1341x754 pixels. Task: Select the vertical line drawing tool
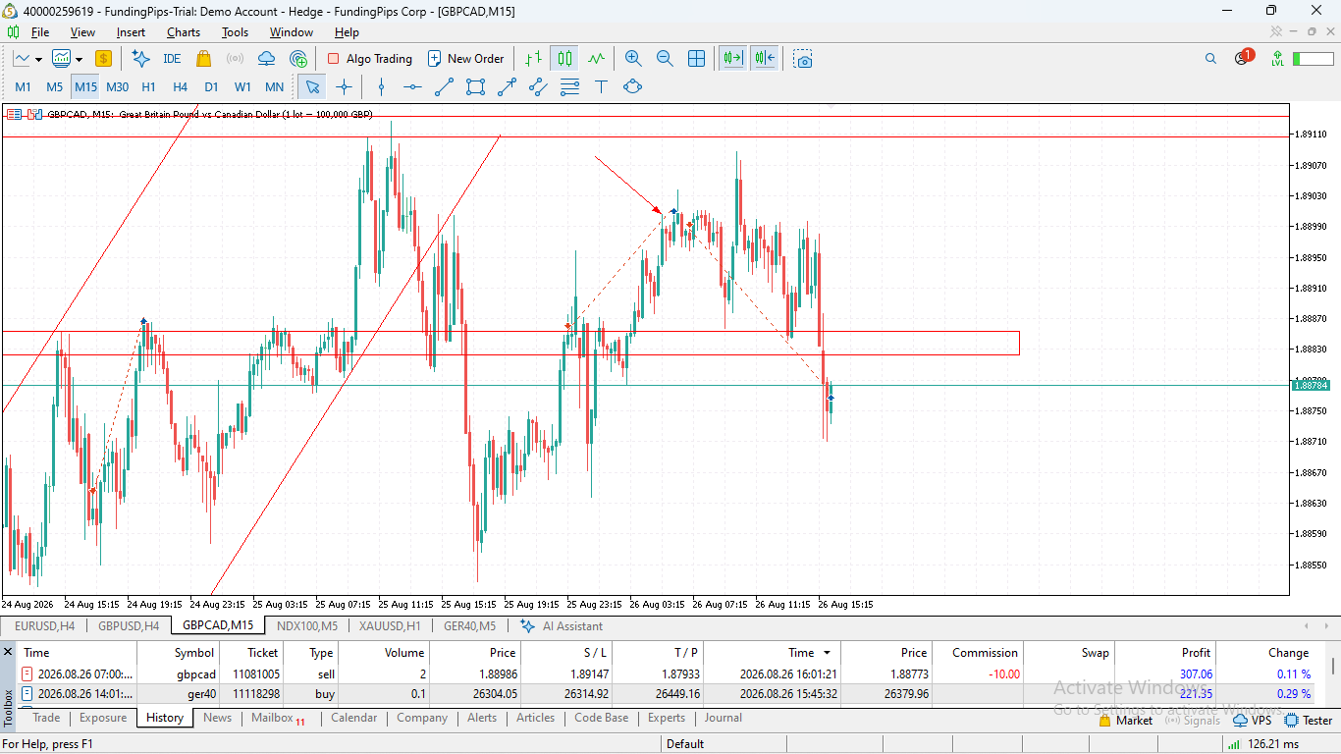(x=382, y=86)
